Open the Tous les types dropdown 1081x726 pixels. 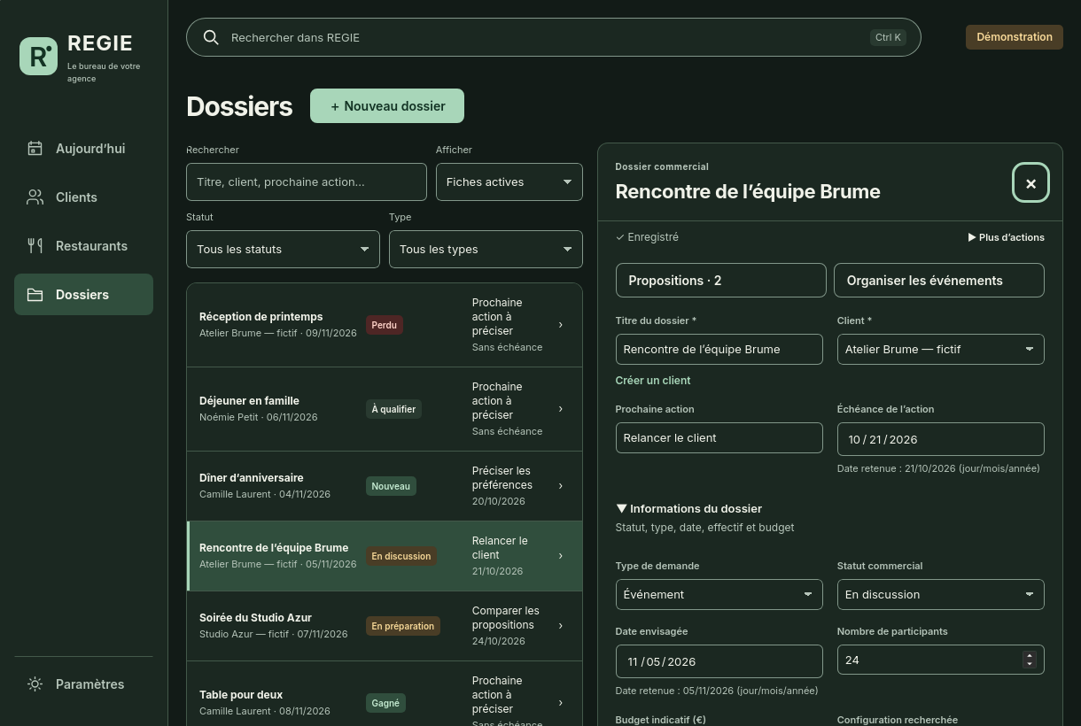486,249
